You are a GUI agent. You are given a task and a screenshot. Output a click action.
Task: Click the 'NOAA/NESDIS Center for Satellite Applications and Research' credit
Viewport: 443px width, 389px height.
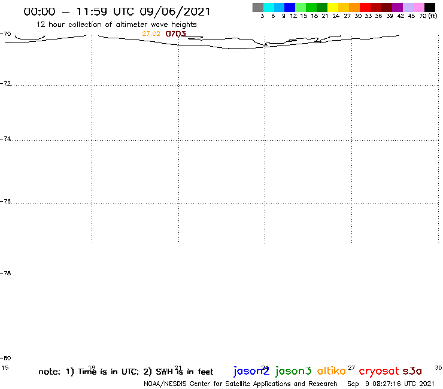coord(241,384)
